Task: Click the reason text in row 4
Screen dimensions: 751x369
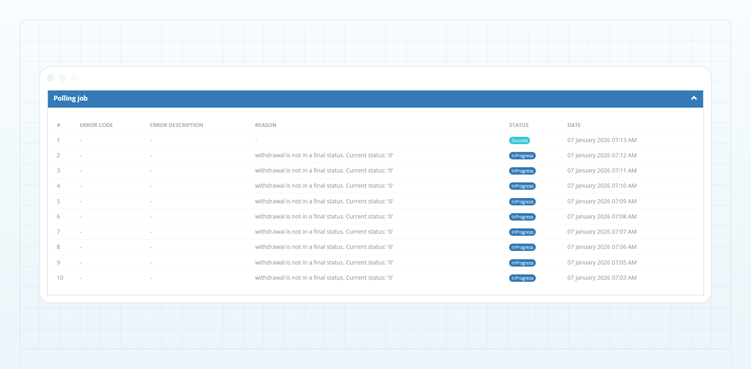Action: click(x=324, y=186)
